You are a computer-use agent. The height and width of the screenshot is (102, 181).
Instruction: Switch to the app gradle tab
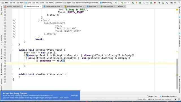(x=121, y=6)
